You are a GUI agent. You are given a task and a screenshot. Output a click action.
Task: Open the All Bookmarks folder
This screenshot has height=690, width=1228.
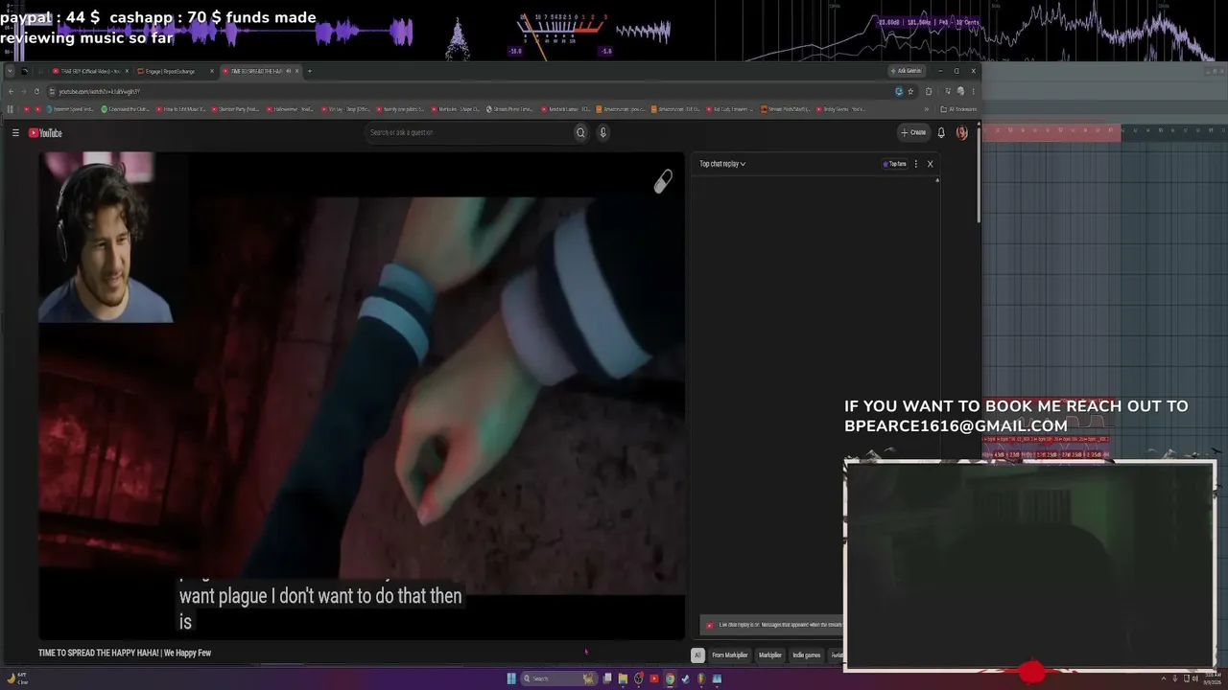(x=958, y=109)
